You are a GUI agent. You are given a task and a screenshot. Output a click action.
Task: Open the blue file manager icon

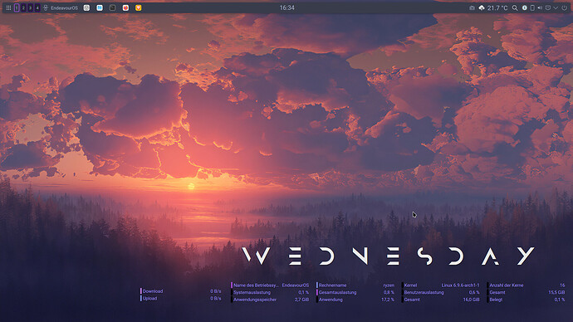[x=100, y=7]
